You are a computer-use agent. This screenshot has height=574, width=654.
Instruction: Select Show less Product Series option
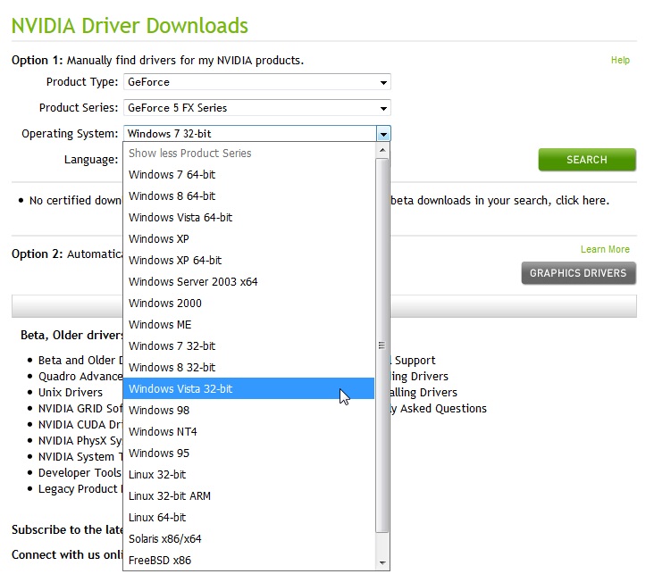[x=249, y=153]
